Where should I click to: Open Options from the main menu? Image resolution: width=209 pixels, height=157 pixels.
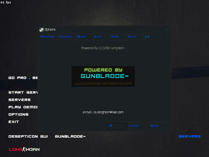(x=19, y=115)
